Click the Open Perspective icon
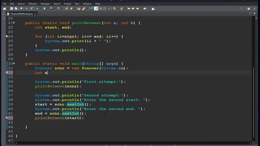 (x=249, y=9)
